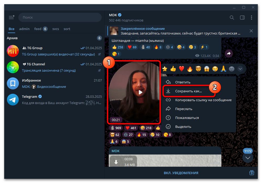The image size is (262, 183).
Task: Open the pinned message thumbnail image
Action: pos(114,31)
